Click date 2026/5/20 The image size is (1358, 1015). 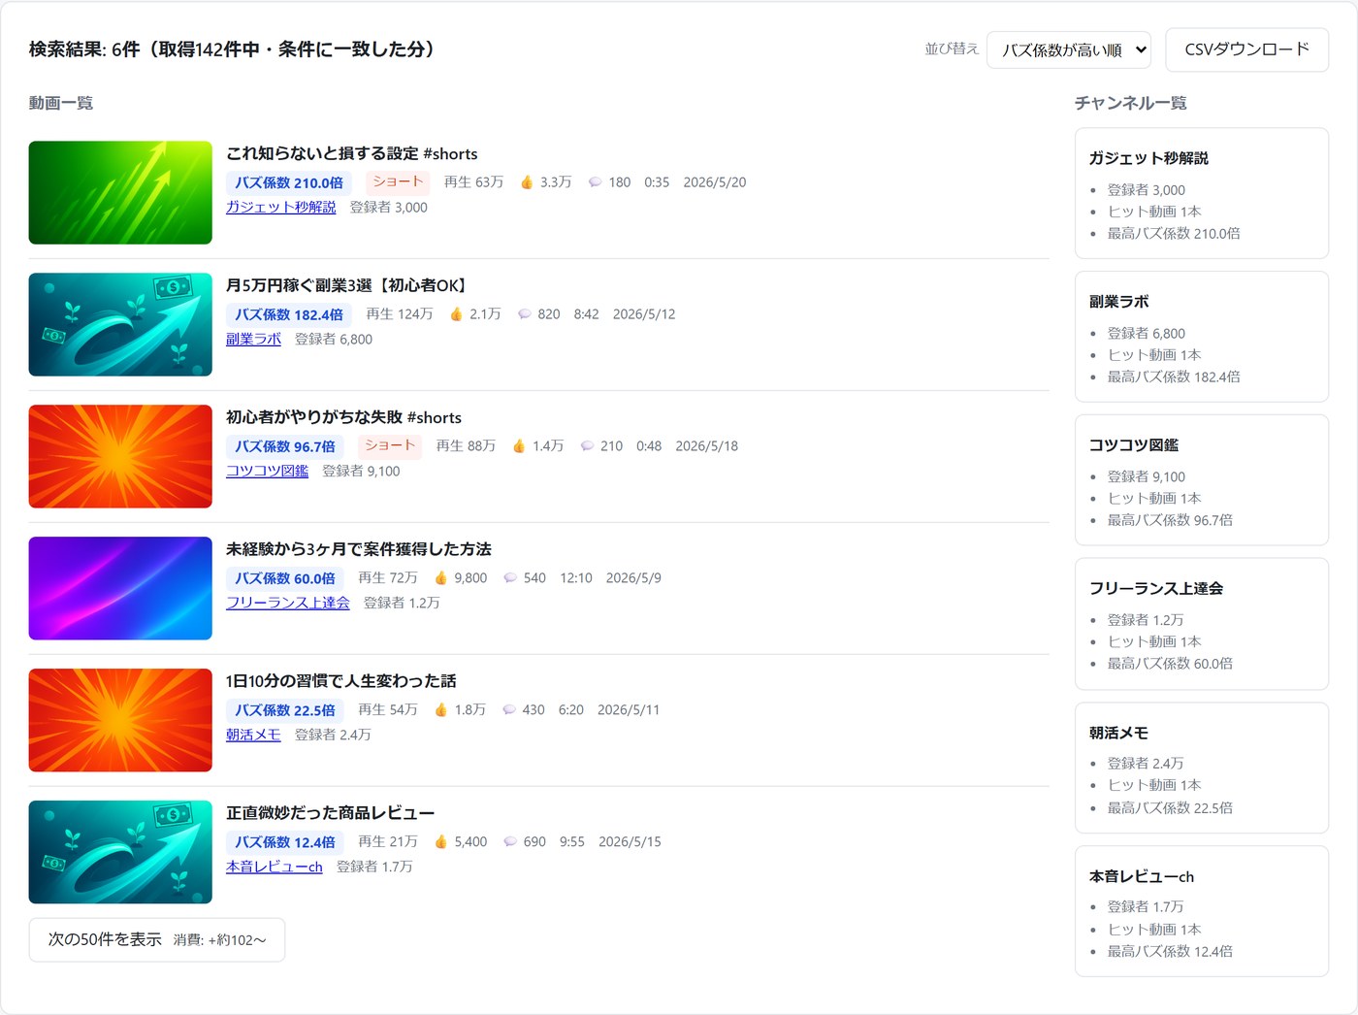715,181
